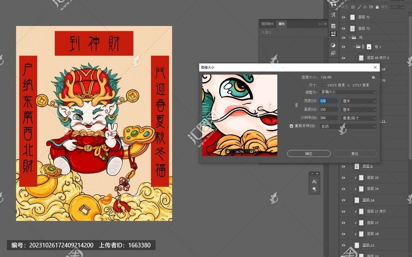Click the 组 1 layer mask thumbnail

369,47
